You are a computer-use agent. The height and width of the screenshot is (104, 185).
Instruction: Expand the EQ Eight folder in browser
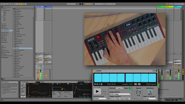click(14, 30)
